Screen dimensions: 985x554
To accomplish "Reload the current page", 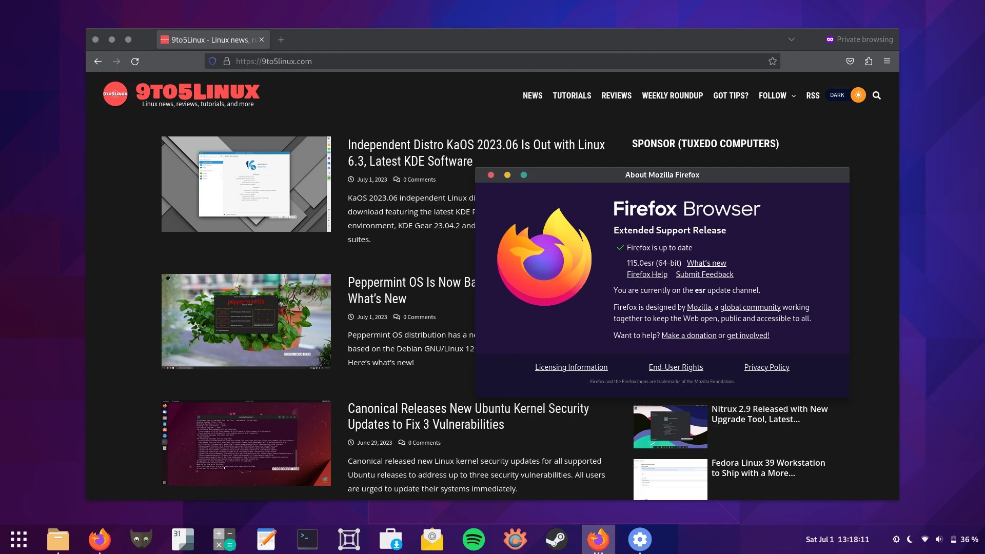I will coord(135,61).
